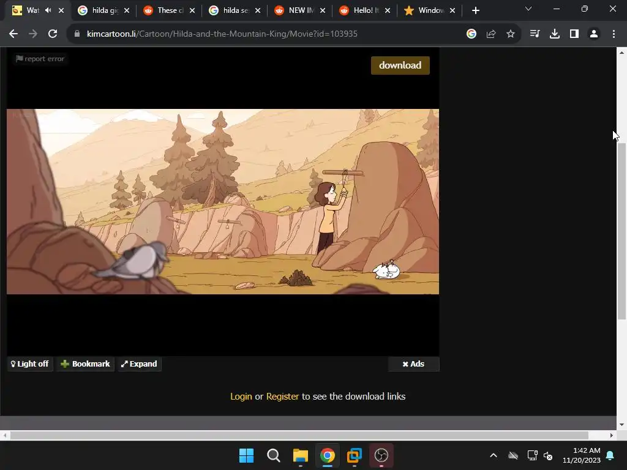Image resolution: width=627 pixels, height=470 pixels.
Task: Click the download button
Action: (400, 65)
